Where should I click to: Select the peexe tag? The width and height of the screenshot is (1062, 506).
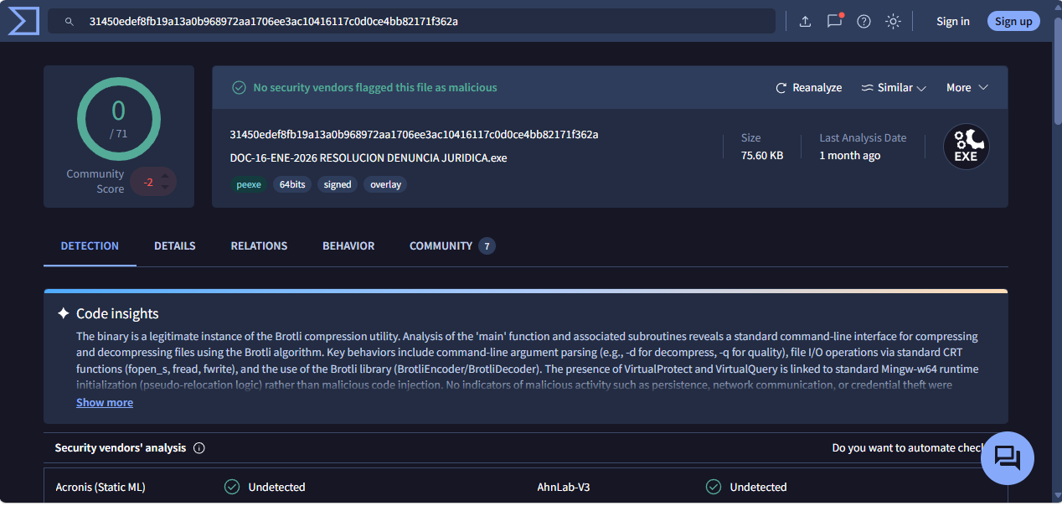pyautogui.click(x=249, y=184)
